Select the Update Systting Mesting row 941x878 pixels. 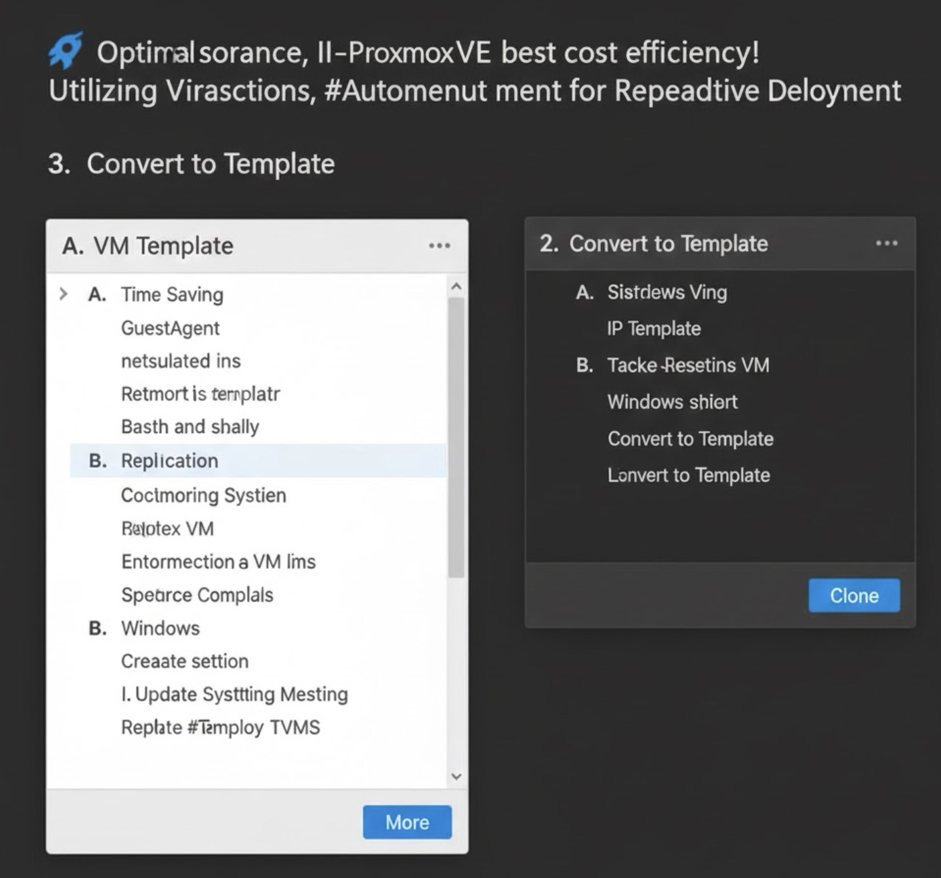tap(234, 695)
